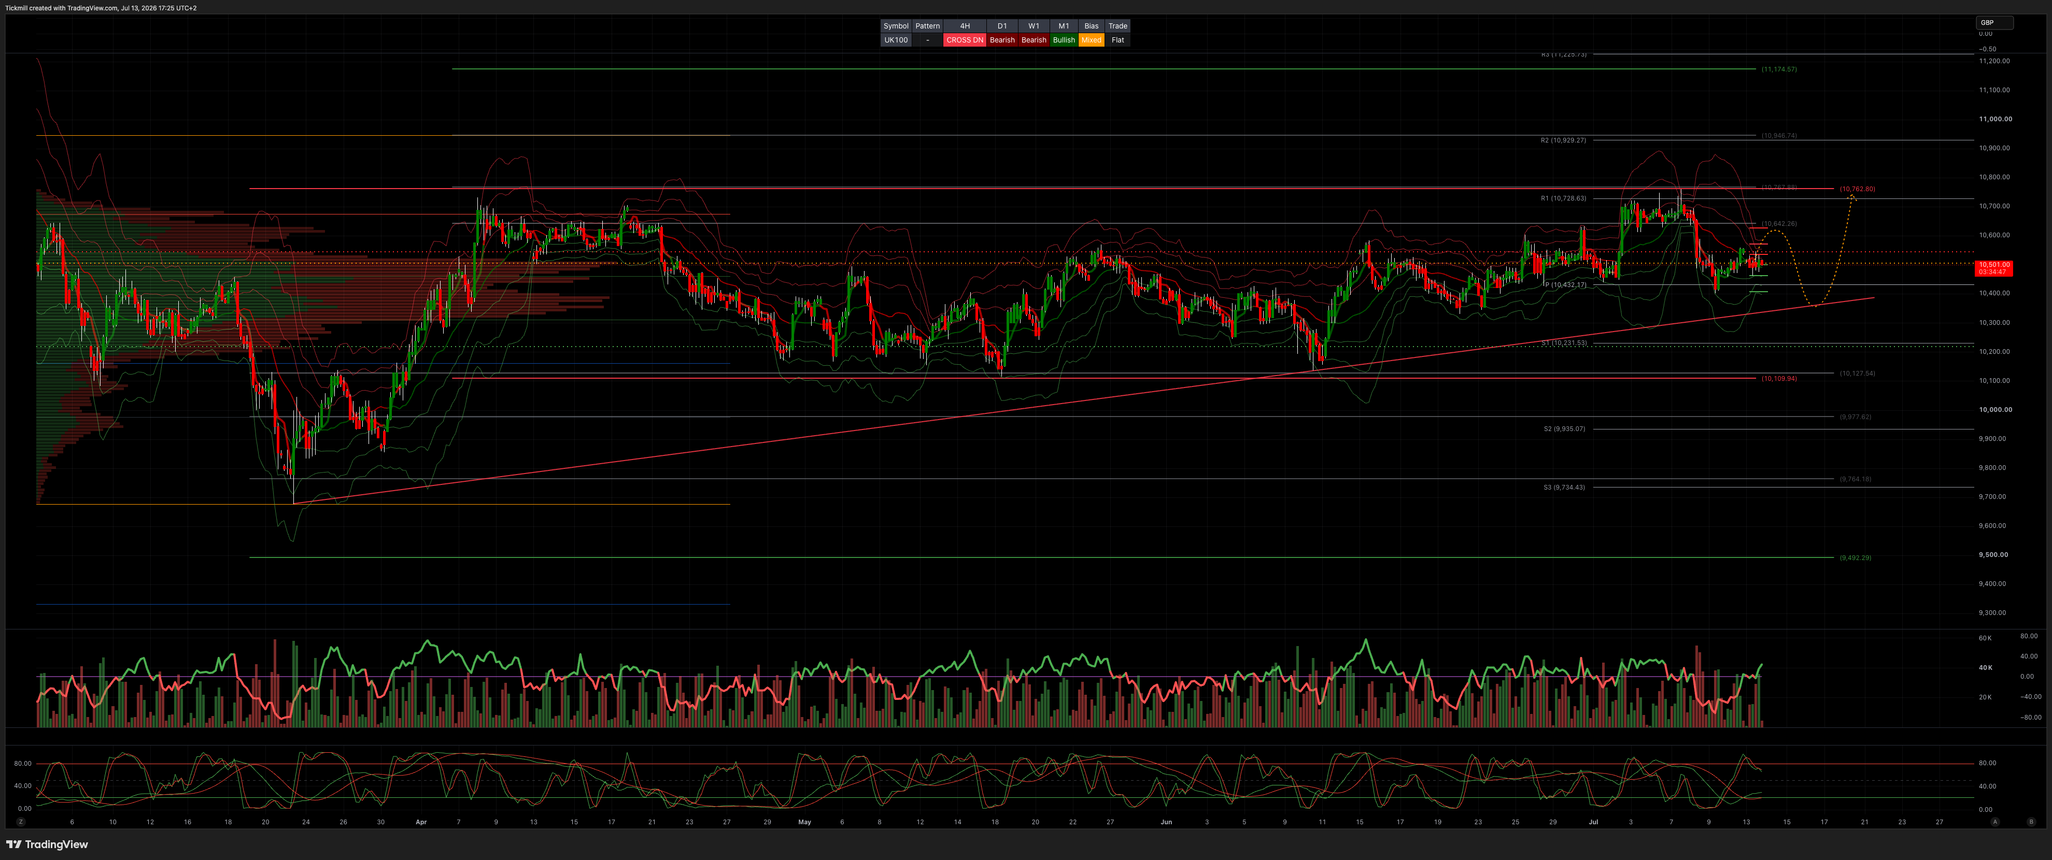Click the 4H column header
2052x860 pixels.
tap(965, 26)
